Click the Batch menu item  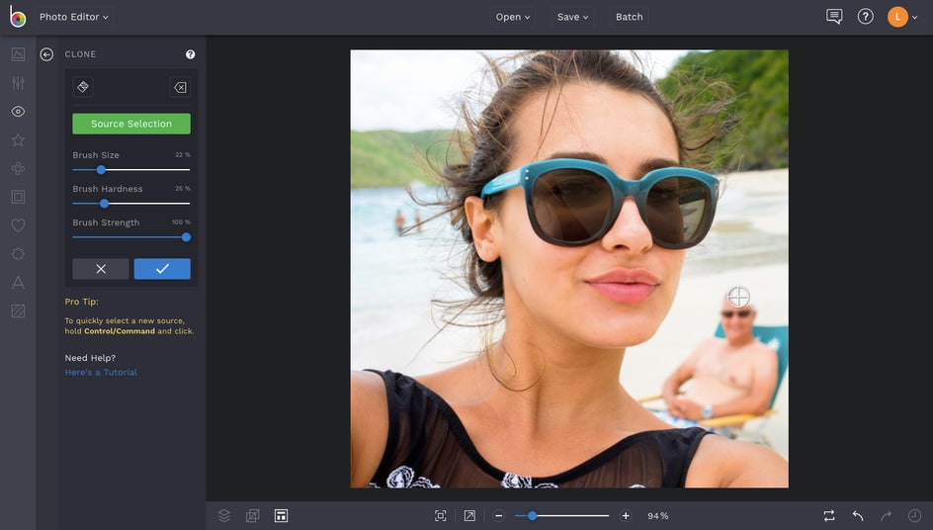click(x=629, y=17)
